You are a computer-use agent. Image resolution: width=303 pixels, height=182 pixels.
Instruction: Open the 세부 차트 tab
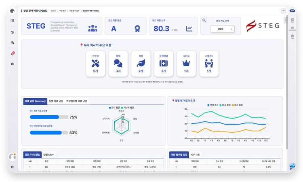(195, 155)
